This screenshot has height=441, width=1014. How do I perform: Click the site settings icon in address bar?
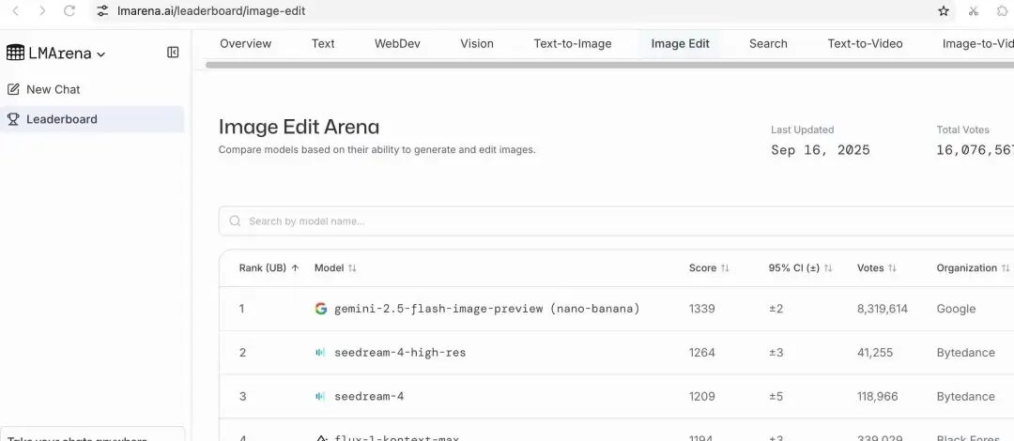point(102,11)
